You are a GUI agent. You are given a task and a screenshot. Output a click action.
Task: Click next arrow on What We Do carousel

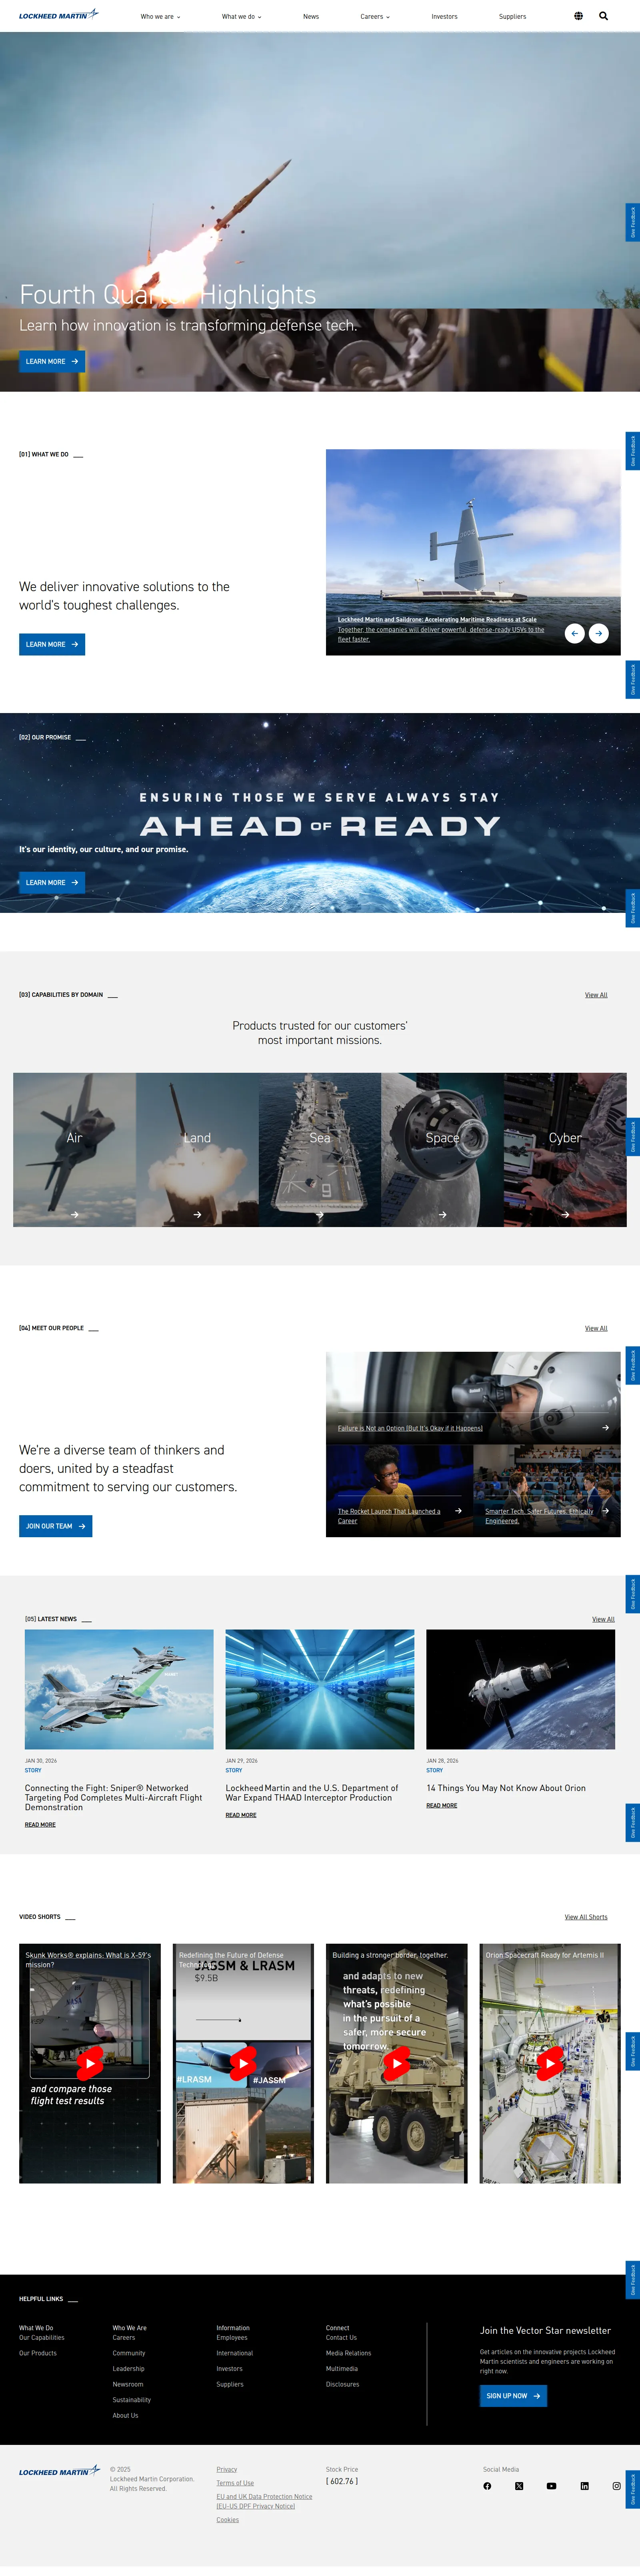coord(598,633)
